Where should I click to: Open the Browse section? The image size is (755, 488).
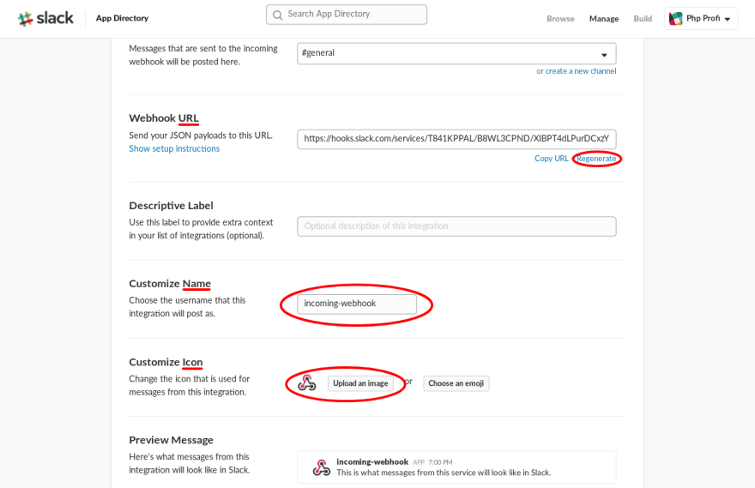click(x=560, y=19)
